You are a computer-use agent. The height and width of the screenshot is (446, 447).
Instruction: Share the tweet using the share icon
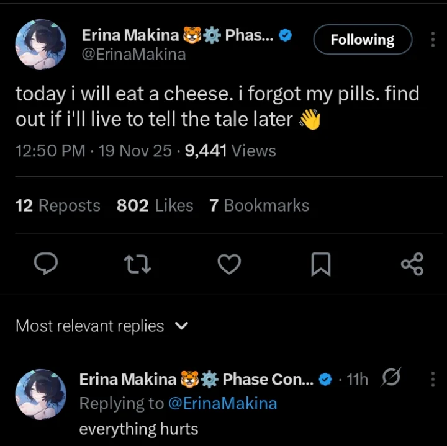412,264
